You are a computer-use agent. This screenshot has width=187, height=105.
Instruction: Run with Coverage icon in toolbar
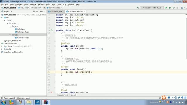pyautogui.click(x=174, y=8)
